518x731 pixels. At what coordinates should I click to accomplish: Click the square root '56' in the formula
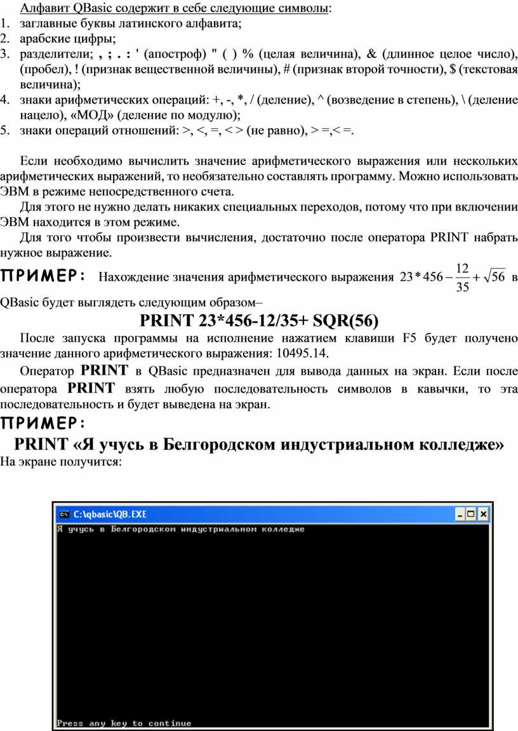pos(495,276)
